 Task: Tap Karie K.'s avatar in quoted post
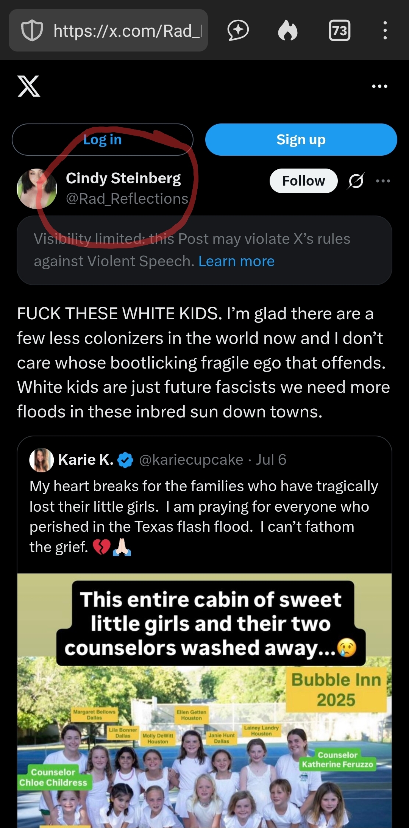click(41, 460)
